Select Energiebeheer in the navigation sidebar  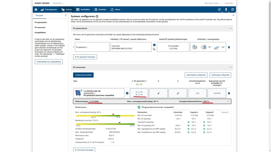pyautogui.click(x=41, y=32)
